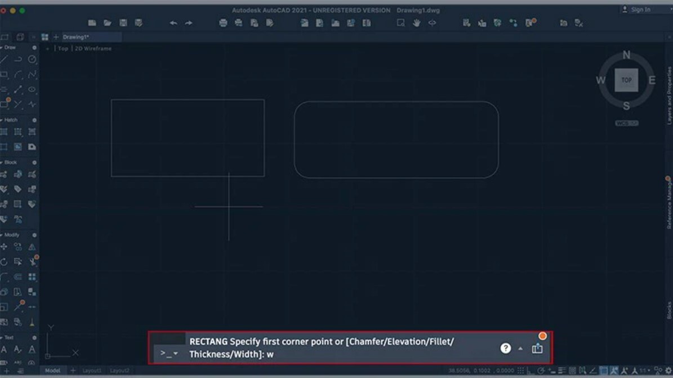Click the 2D Wireframe visual style label

[x=93, y=48]
